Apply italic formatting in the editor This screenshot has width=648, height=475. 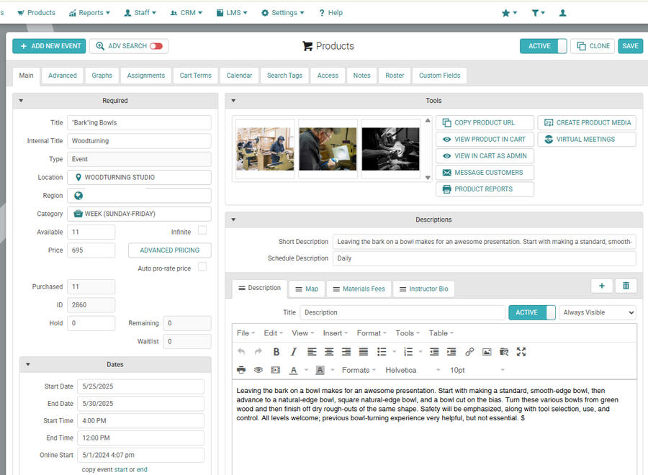point(293,352)
